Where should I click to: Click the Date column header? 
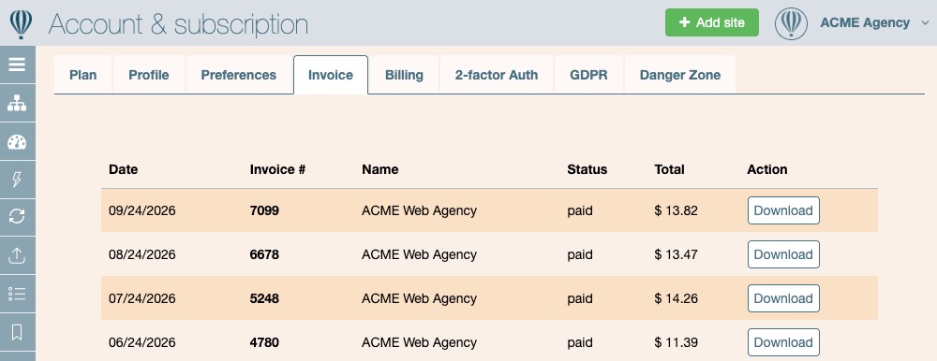(123, 169)
